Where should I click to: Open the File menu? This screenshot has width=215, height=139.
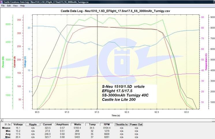pyautogui.click(x=3, y=5)
